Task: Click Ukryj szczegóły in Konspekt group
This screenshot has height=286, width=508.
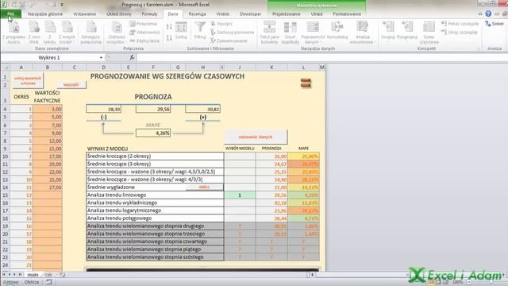Action: [459, 32]
